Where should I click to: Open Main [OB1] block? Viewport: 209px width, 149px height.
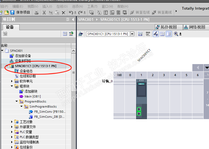[33, 96]
